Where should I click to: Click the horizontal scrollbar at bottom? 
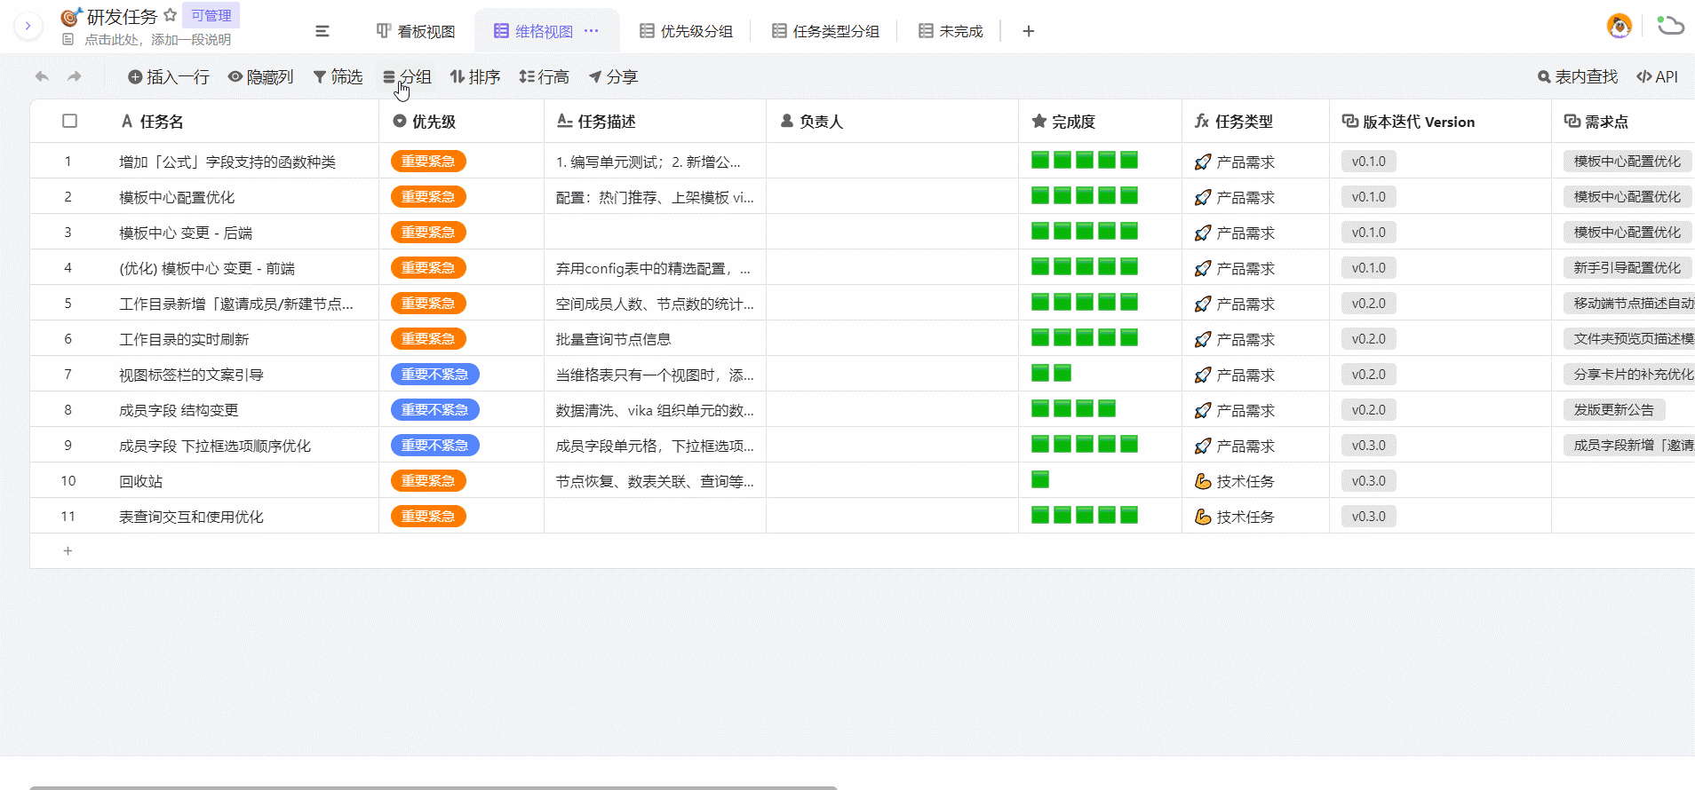434,787
